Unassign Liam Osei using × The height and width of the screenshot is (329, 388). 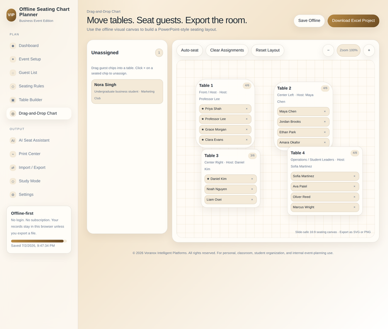coord(252,199)
